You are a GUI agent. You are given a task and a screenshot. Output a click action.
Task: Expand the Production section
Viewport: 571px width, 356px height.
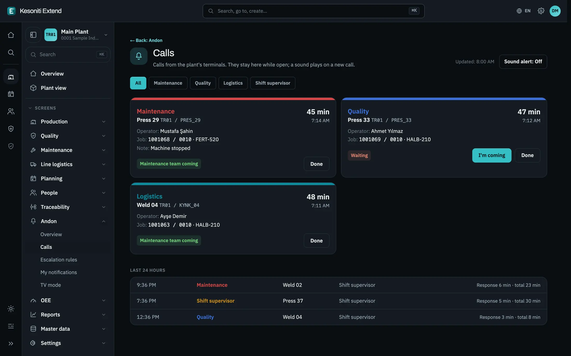click(68, 121)
